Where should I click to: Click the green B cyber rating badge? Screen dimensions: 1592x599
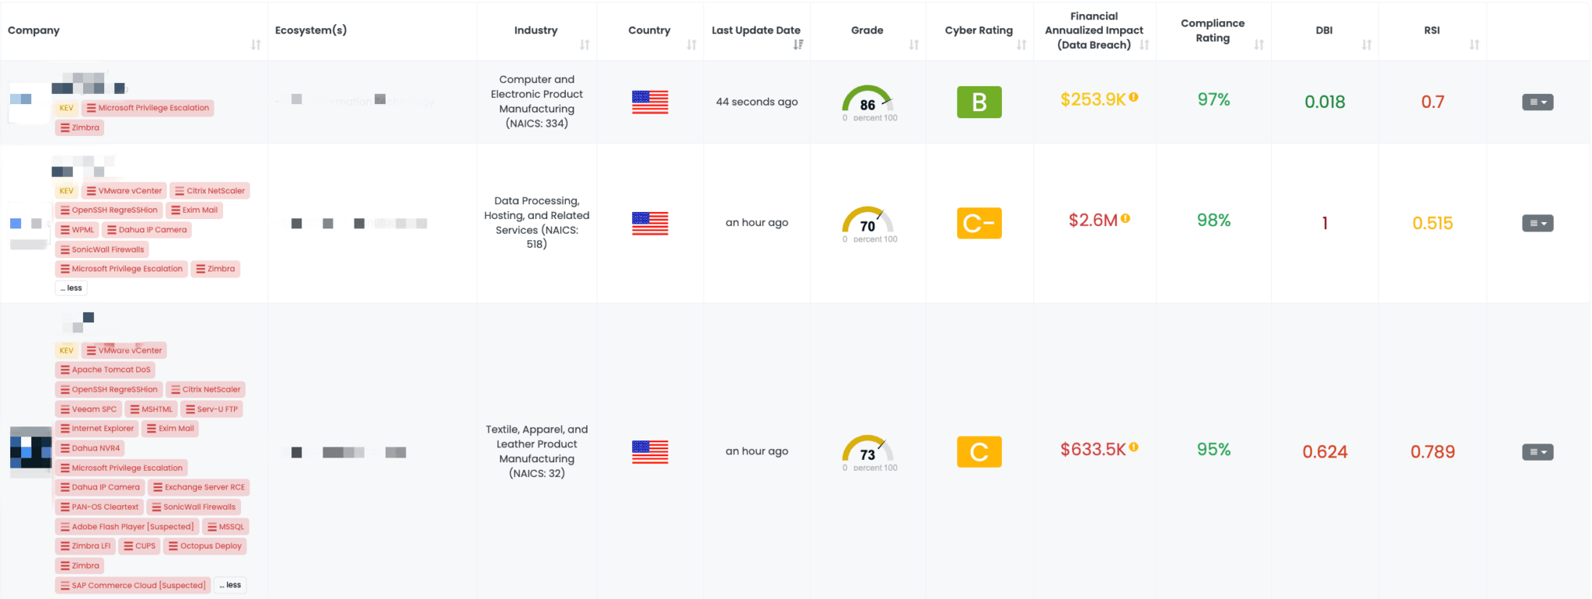pos(979,102)
